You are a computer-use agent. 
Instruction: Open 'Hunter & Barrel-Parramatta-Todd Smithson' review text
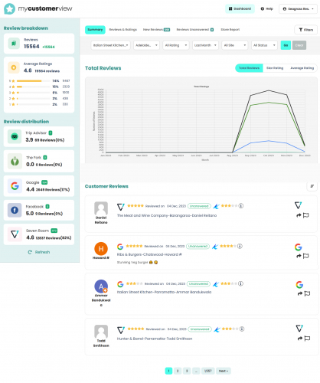pos(155,339)
